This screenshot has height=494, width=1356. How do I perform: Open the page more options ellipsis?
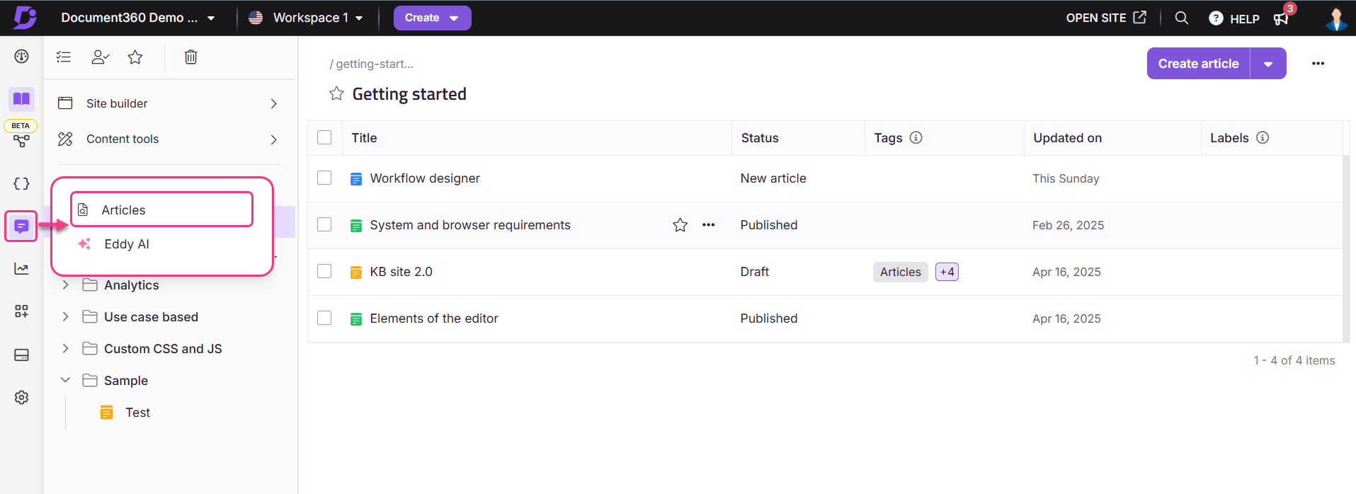tap(1318, 64)
